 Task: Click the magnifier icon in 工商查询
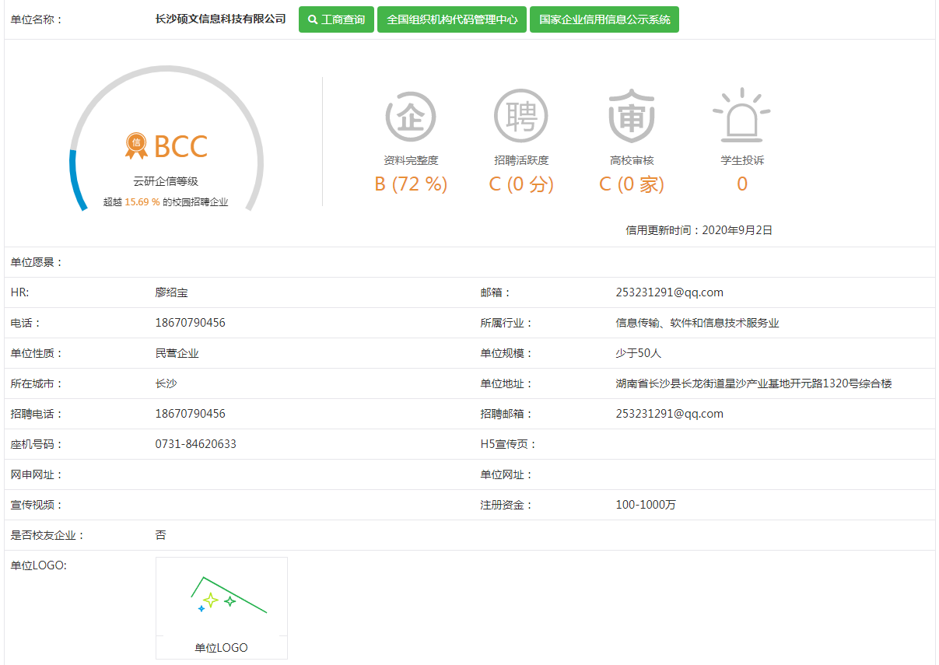pos(313,19)
